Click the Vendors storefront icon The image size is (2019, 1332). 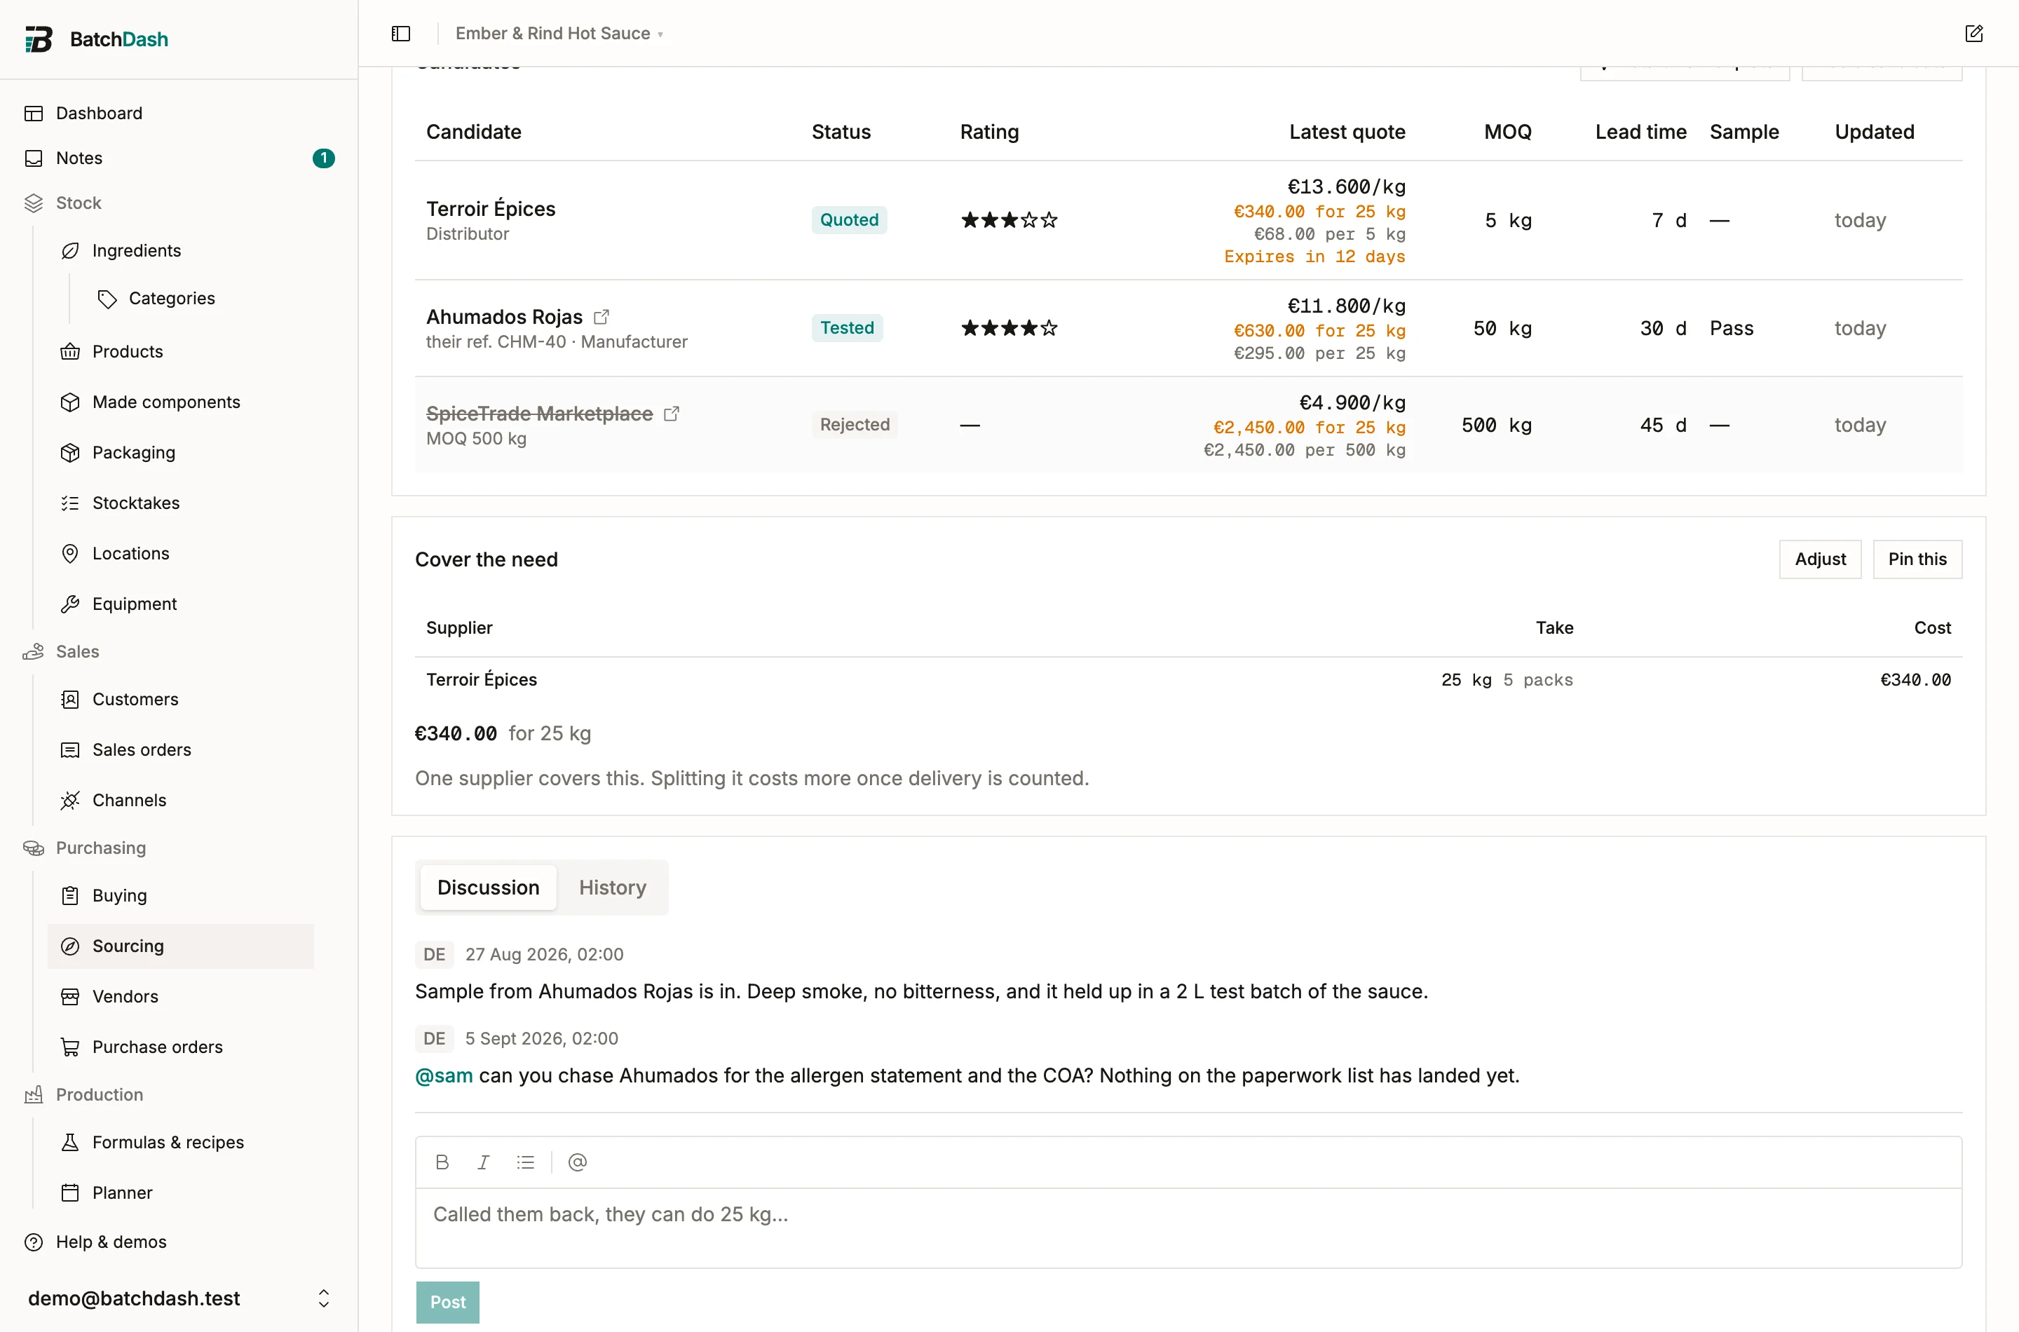click(x=71, y=996)
